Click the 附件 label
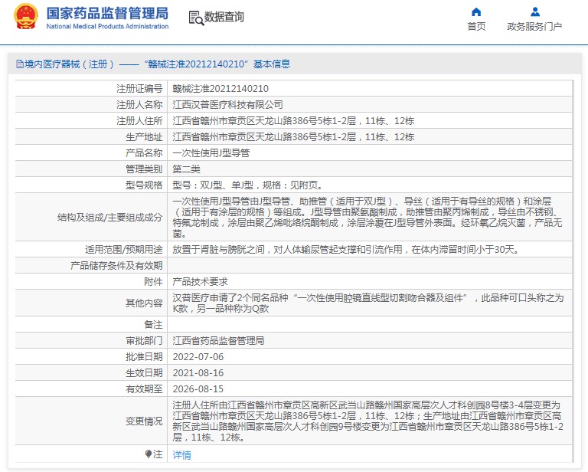This screenshot has height=472, width=588. (153, 282)
